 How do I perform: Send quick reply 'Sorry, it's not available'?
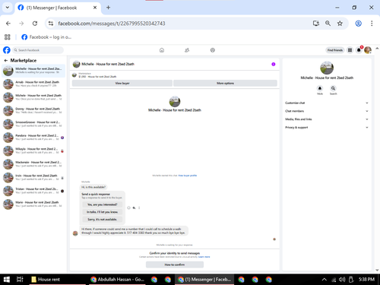coord(103,220)
